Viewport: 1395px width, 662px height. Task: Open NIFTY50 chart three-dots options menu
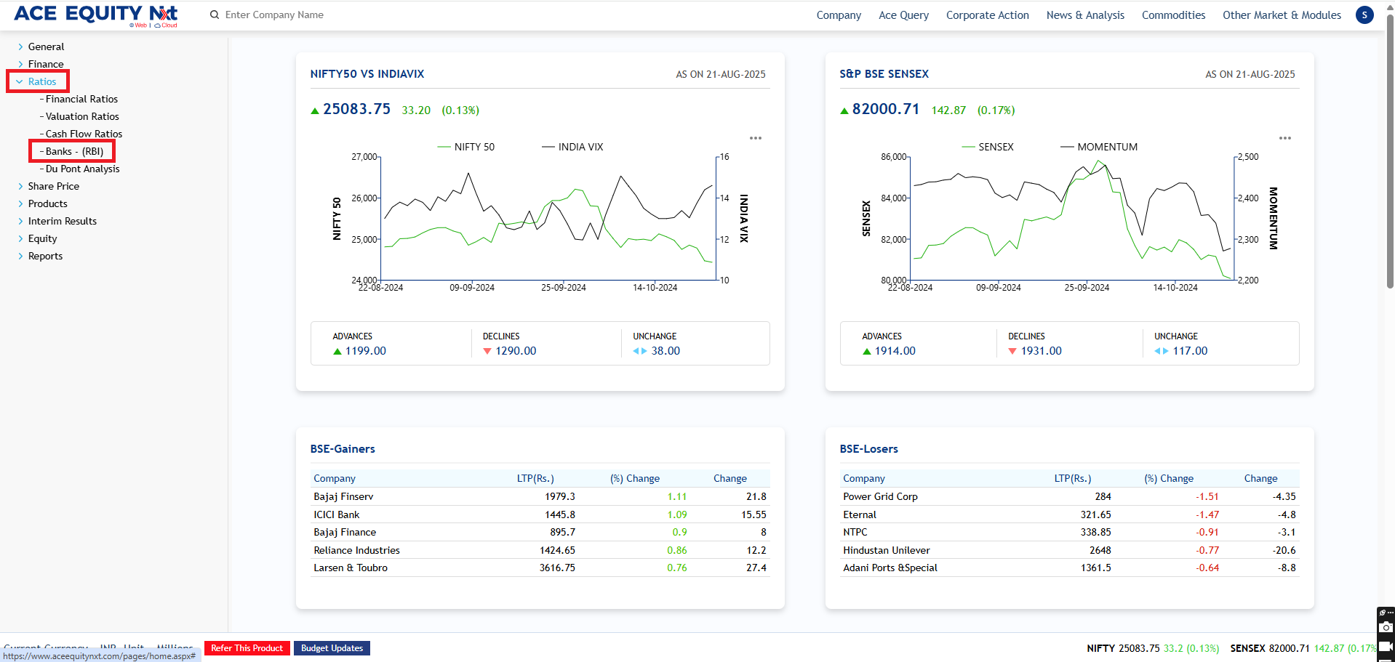click(x=756, y=138)
